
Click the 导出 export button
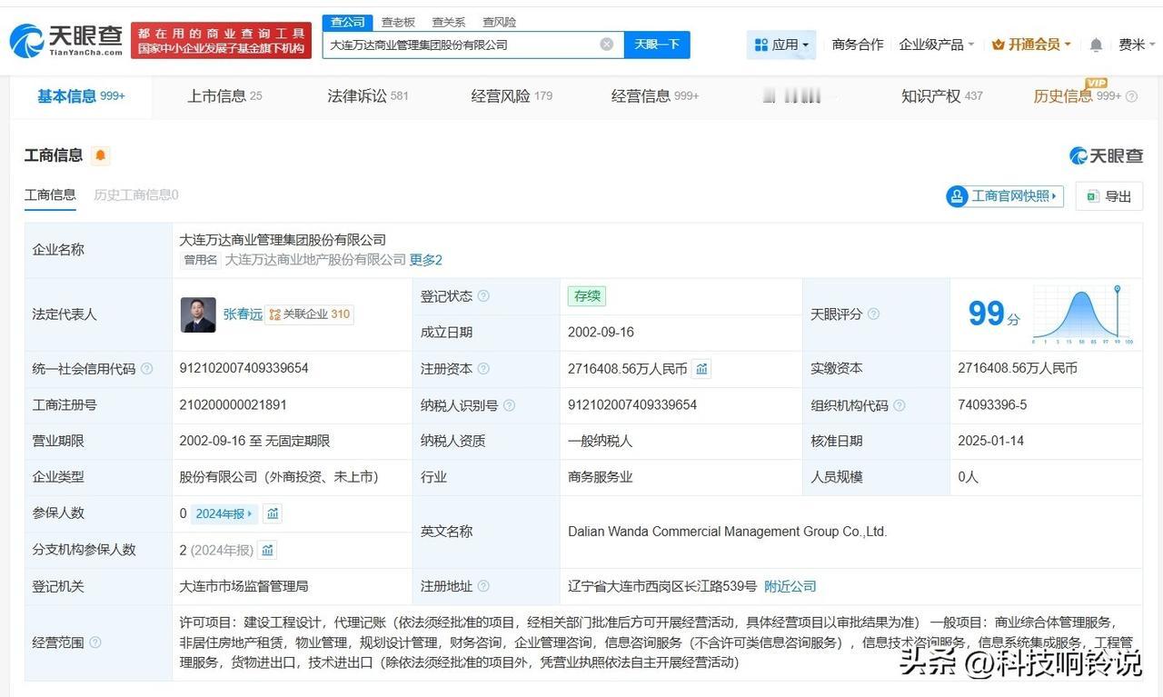tap(1109, 196)
